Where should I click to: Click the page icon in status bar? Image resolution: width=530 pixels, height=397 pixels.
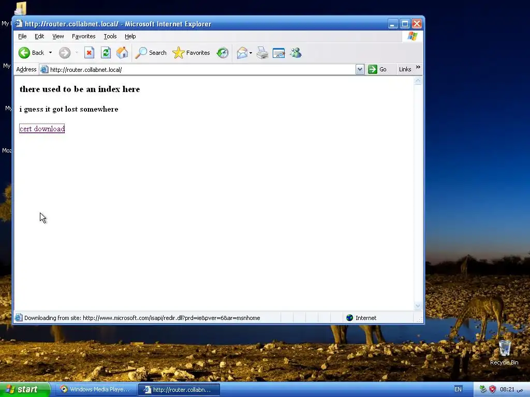pos(19,318)
